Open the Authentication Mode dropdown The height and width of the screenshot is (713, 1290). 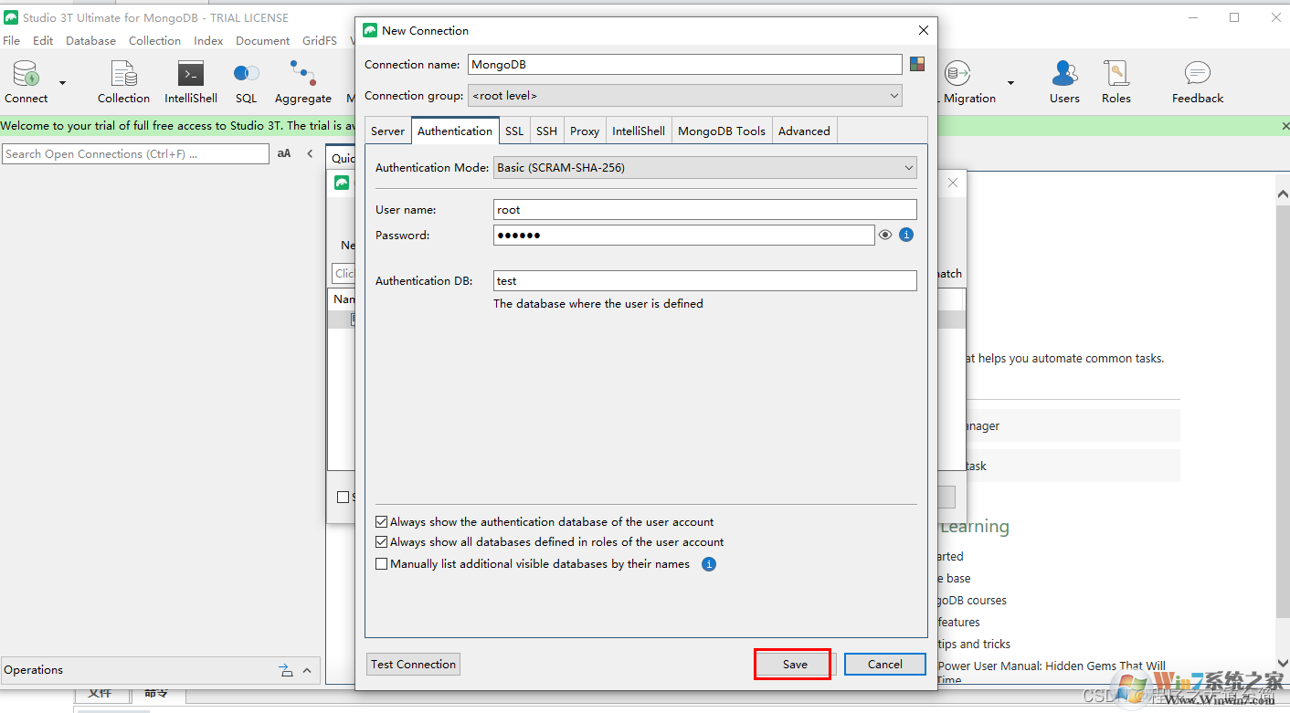click(x=704, y=168)
